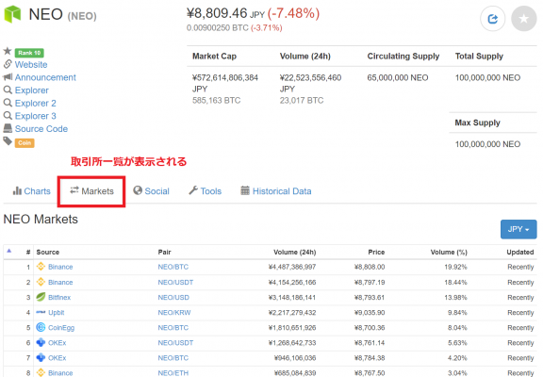The image size is (543, 377).
Task: Click the magnifier icon beside Explorer 3
Action: tap(8, 116)
